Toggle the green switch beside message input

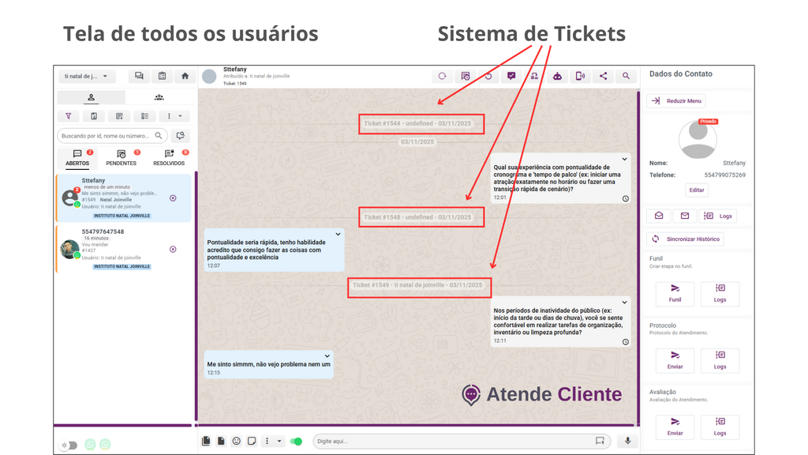297,441
